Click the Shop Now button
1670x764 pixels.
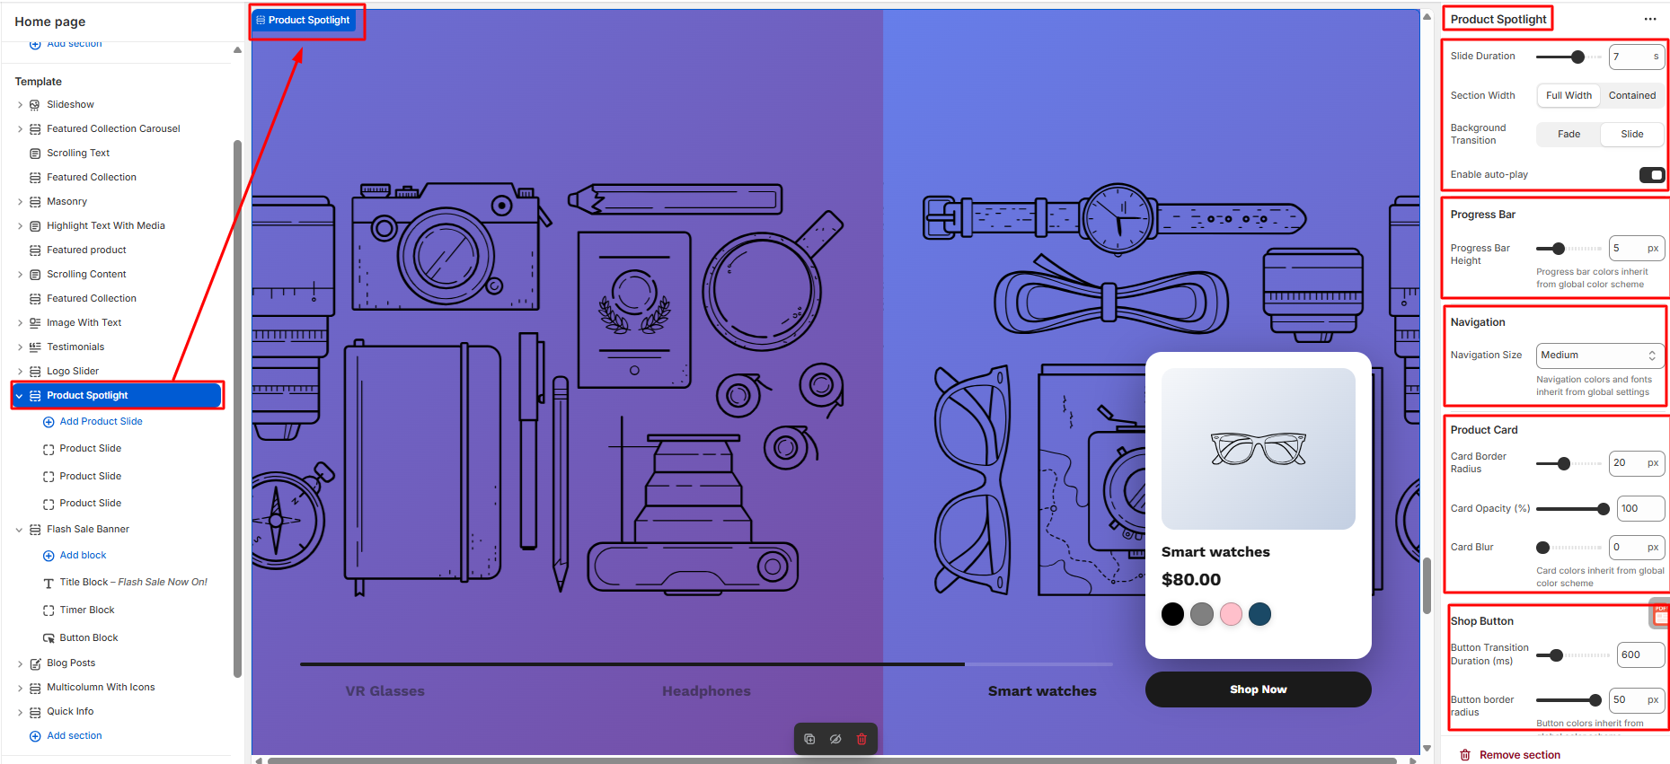pyautogui.click(x=1258, y=689)
